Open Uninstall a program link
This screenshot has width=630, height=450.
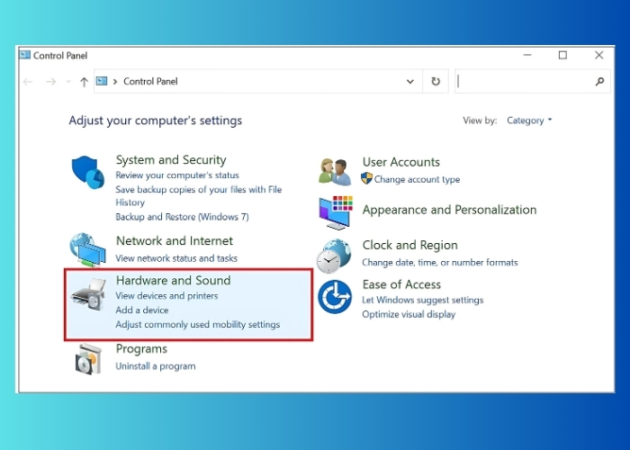pyautogui.click(x=156, y=366)
